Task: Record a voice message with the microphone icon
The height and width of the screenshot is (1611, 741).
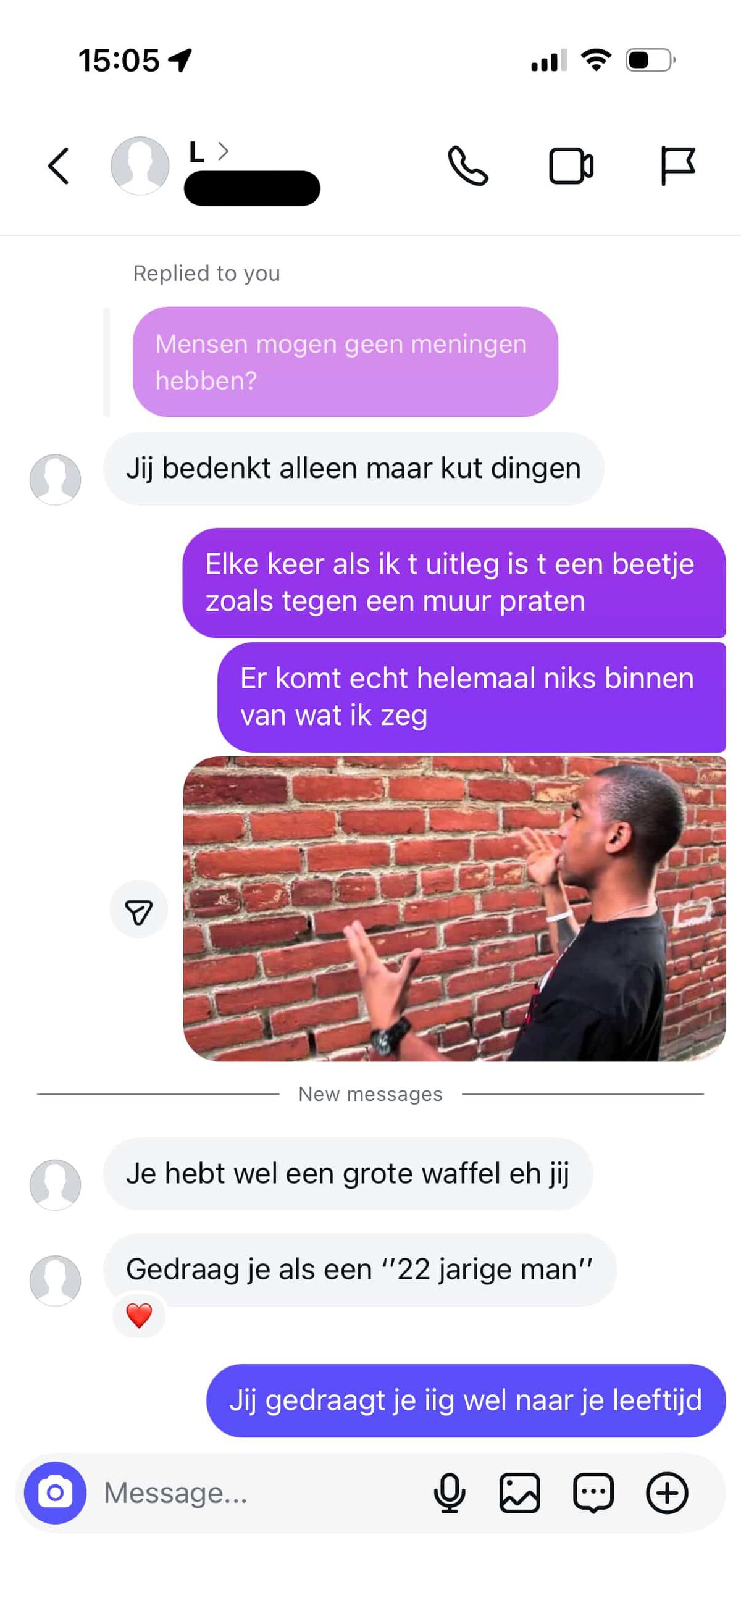Action: coord(449,1493)
